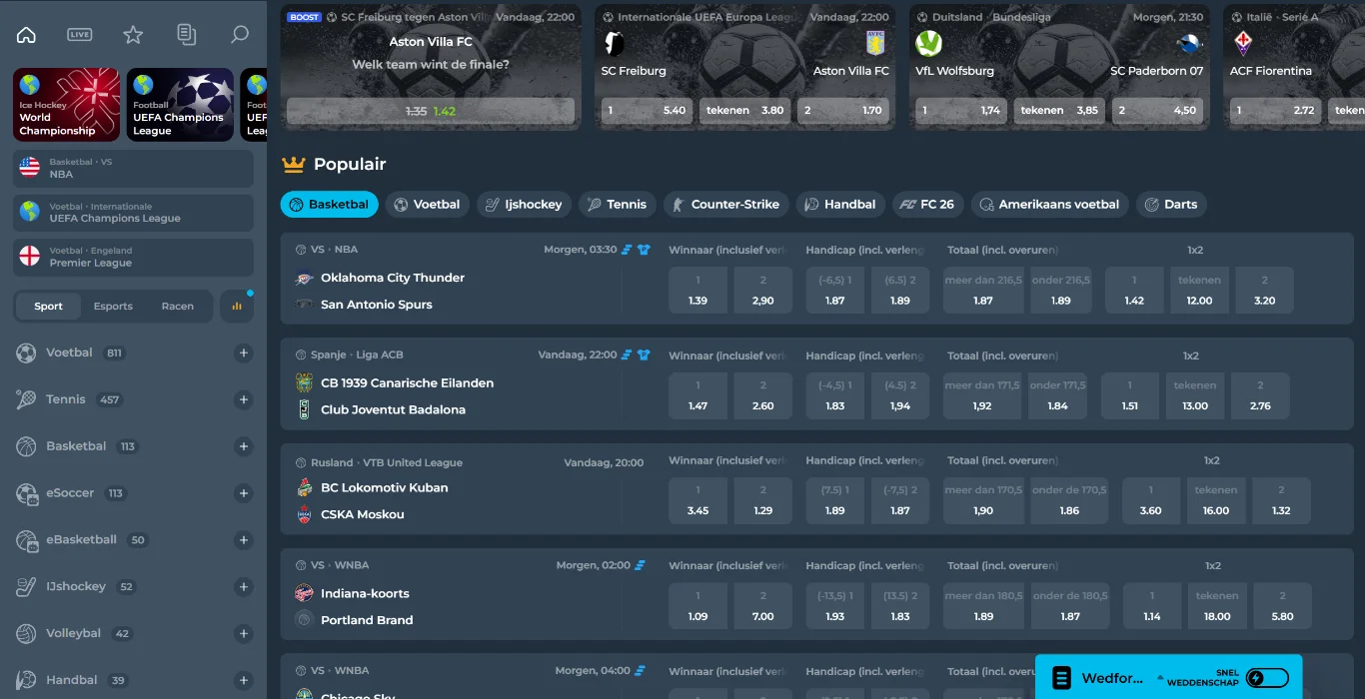Click the eBasketball sidebar icon
This screenshot has height=699, width=1365.
click(26, 539)
